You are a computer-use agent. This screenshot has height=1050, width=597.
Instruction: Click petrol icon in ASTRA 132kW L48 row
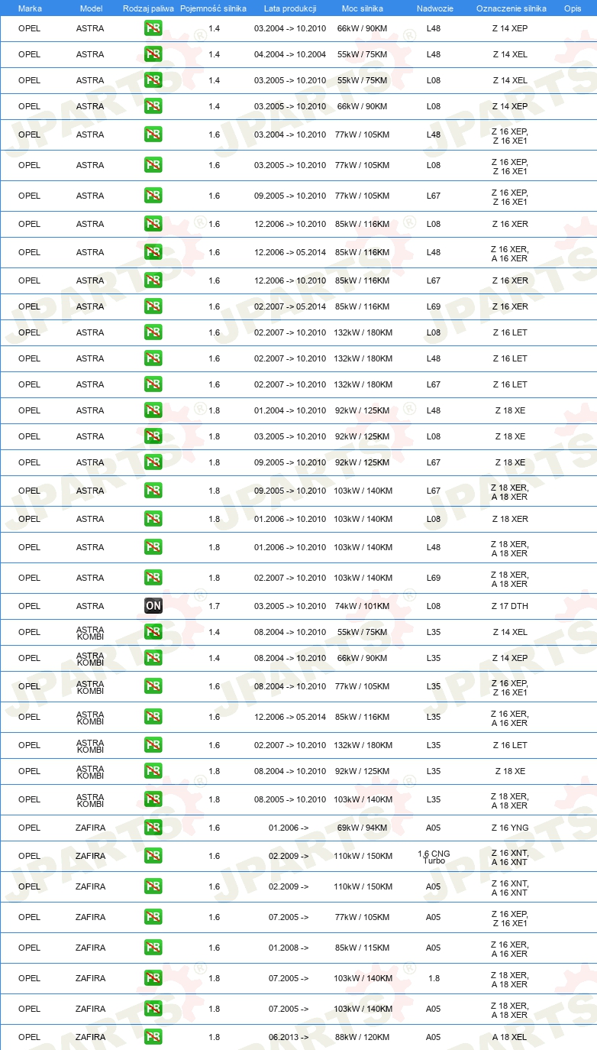(153, 358)
